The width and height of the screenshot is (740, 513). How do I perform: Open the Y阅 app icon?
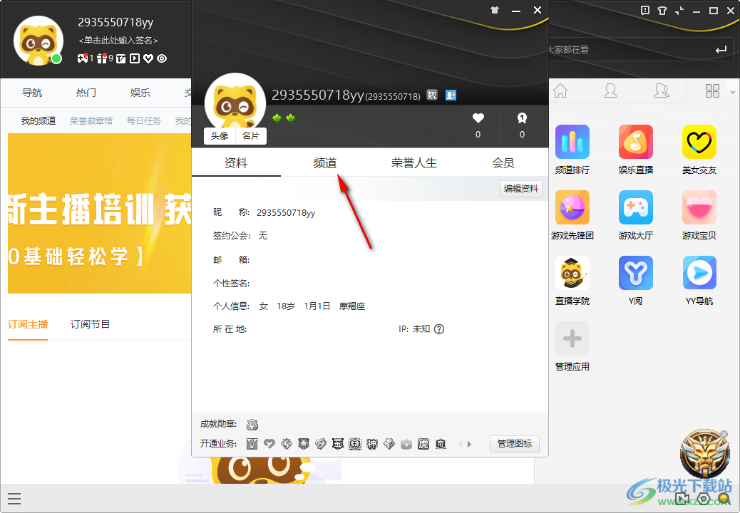pyautogui.click(x=636, y=272)
